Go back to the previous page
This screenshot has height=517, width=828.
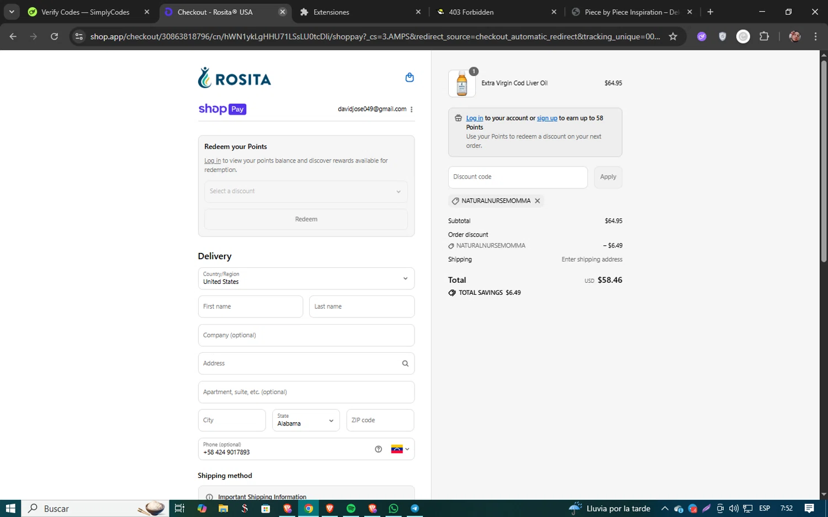[13, 36]
